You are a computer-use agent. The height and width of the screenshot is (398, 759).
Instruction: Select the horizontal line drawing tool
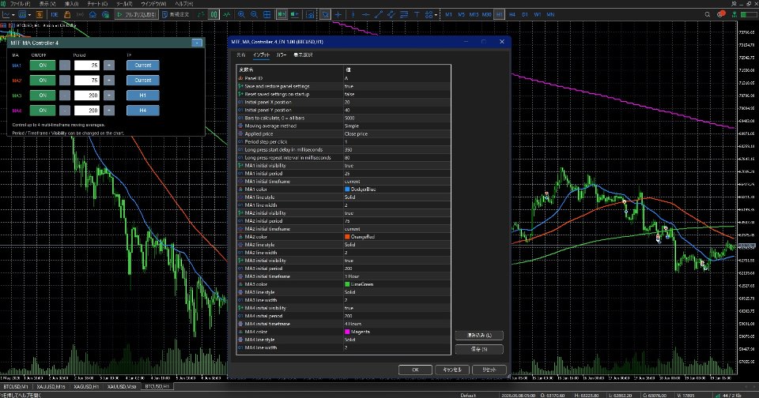point(365,14)
